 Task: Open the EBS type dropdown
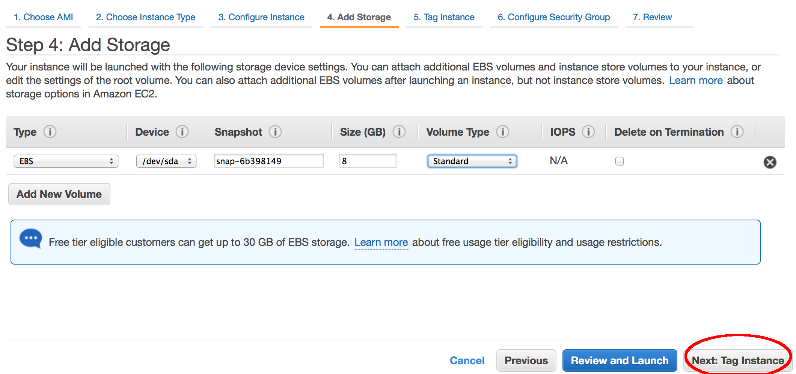coord(66,161)
